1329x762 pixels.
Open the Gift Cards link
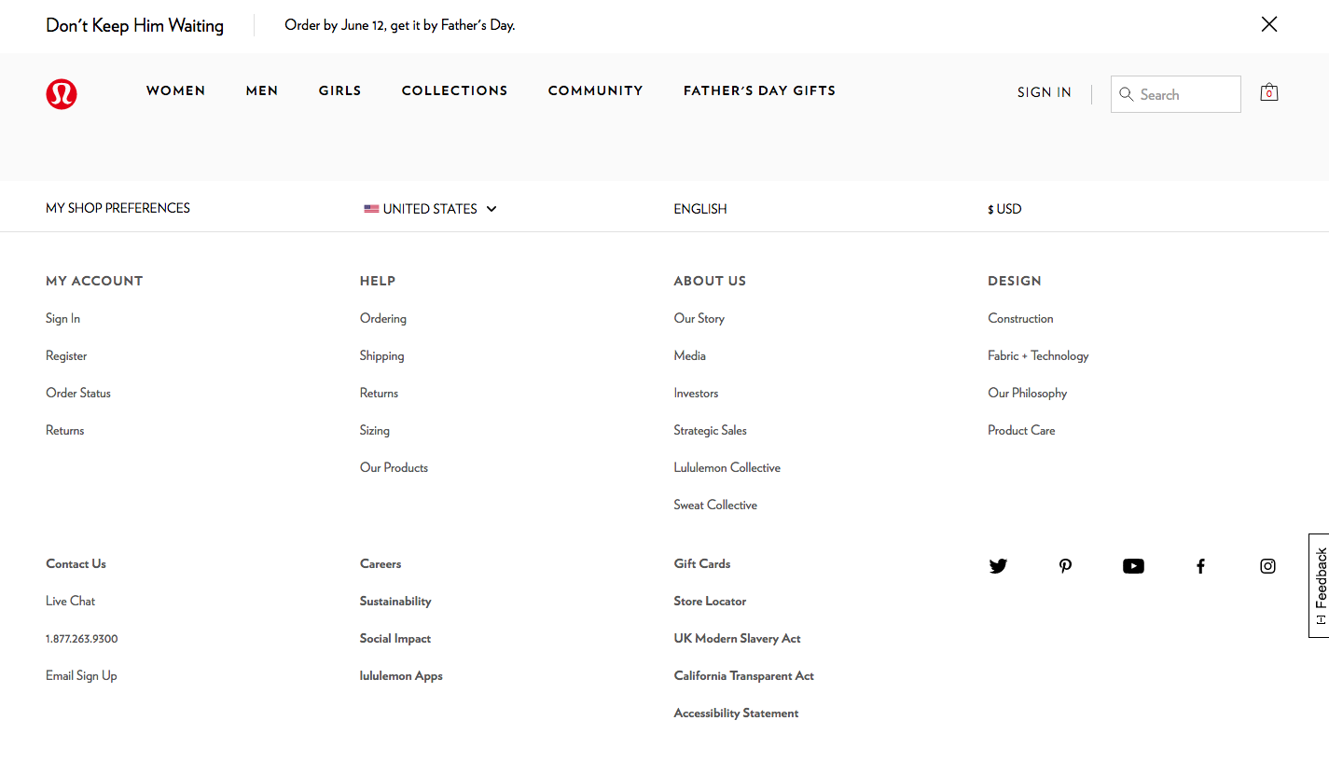click(x=701, y=563)
